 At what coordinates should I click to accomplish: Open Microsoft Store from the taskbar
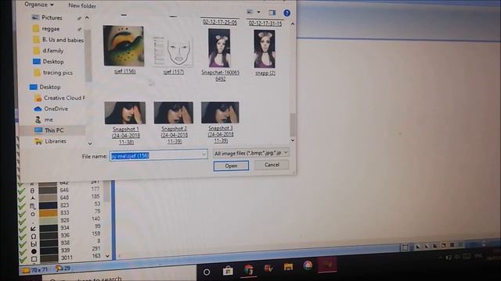click(228, 271)
